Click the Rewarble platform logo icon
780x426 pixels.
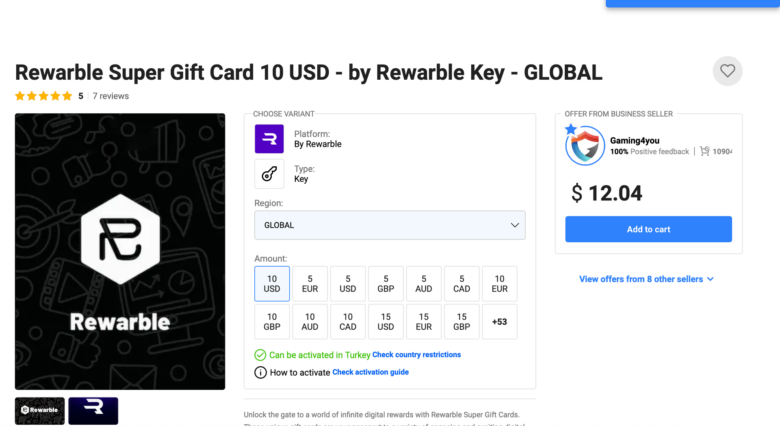point(269,139)
